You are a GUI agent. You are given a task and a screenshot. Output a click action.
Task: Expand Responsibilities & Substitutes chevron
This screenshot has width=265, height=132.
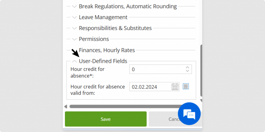75,28
